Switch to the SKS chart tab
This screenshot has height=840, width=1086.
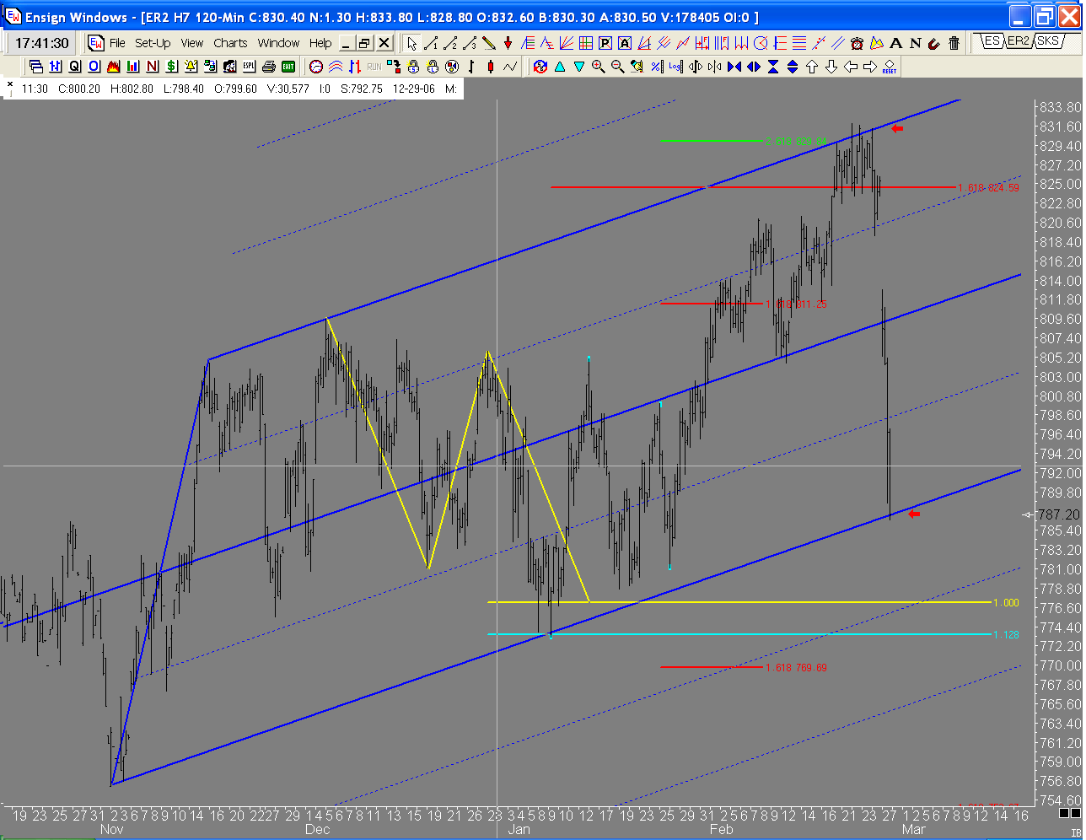click(x=1048, y=41)
